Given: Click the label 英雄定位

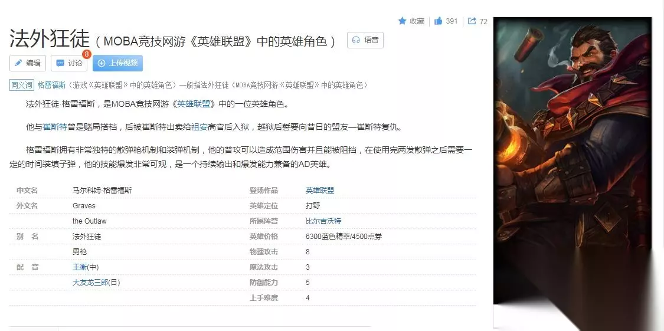Looking at the screenshot, I should (x=264, y=206).
